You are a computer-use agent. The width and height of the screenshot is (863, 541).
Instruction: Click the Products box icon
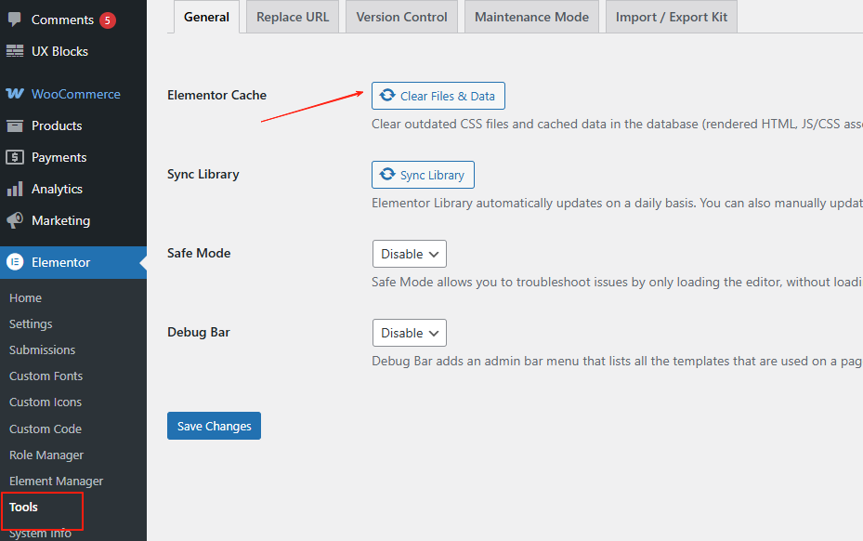pos(15,125)
